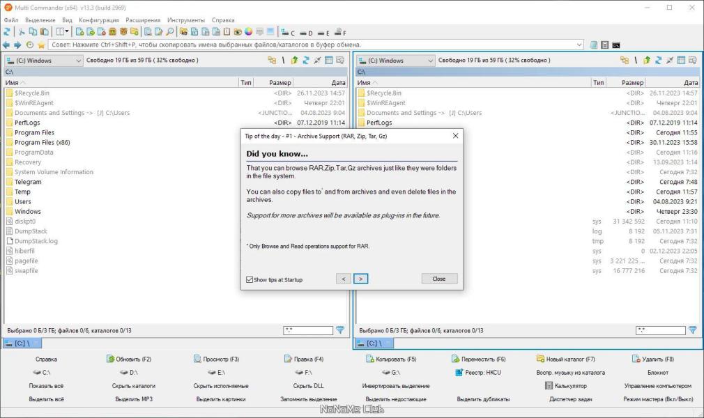Sort right panel by Дата column header

[672, 83]
